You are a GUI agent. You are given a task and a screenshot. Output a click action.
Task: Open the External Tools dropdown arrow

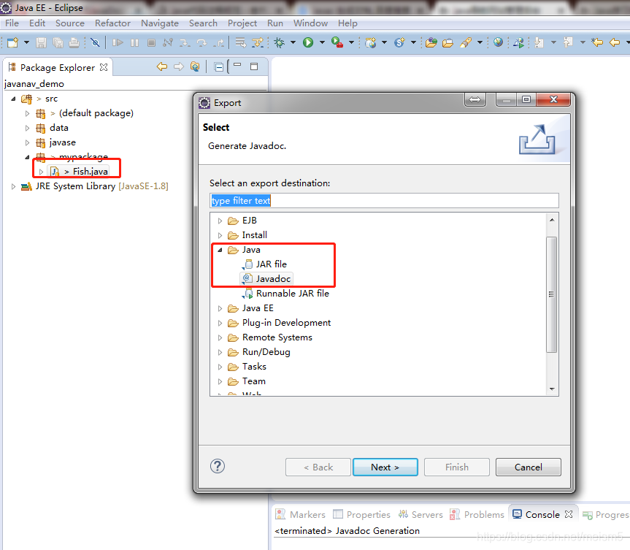[352, 42]
